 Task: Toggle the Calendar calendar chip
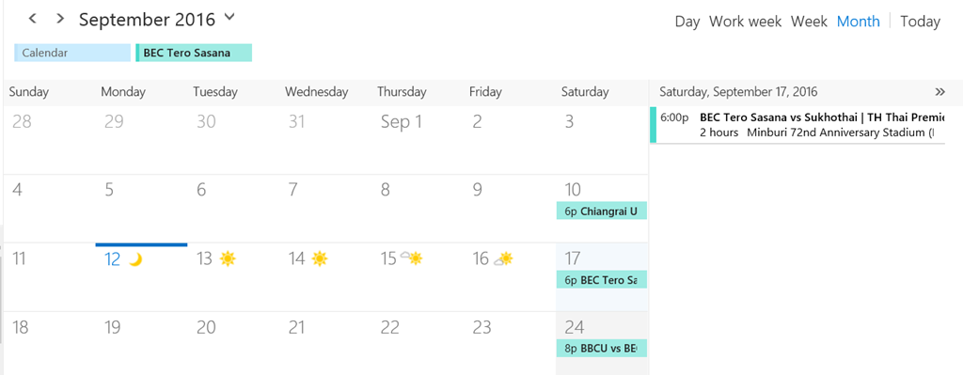[72, 53]
